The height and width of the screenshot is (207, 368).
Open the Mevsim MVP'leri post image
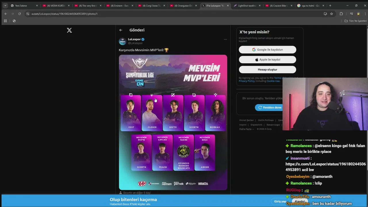pyautogui.click(x=173, y=122)
